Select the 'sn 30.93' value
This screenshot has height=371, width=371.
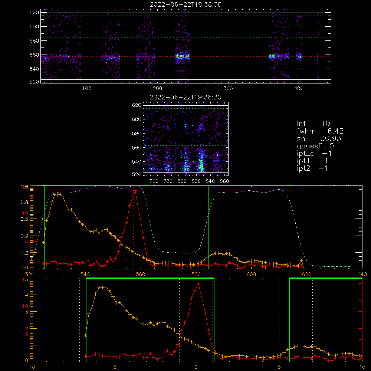point(319,138)
